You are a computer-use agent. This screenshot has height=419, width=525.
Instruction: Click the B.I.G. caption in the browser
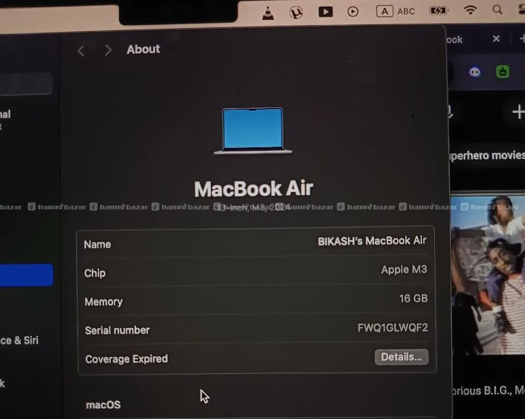487,391
